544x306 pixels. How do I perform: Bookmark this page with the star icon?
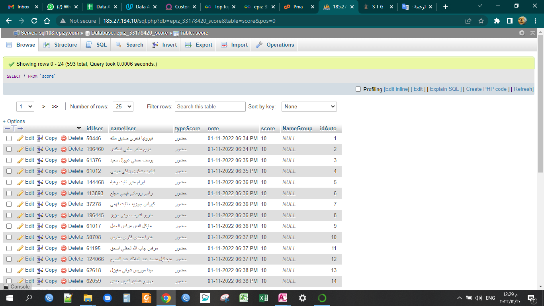pyautogui.click(x=481, y=21)
